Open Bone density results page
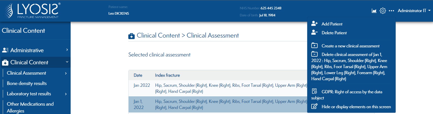 click(27, 83)
